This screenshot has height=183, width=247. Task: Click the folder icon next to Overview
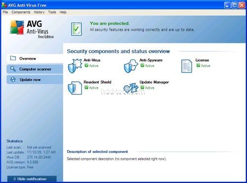(x=13, y=58)
